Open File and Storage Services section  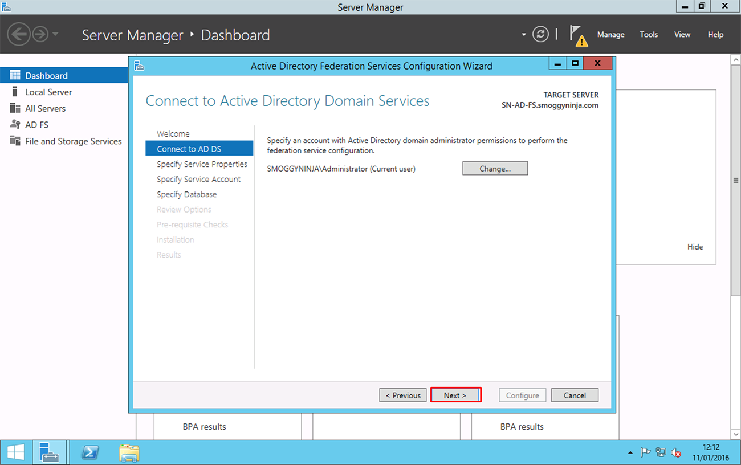(x=73, y=141)
